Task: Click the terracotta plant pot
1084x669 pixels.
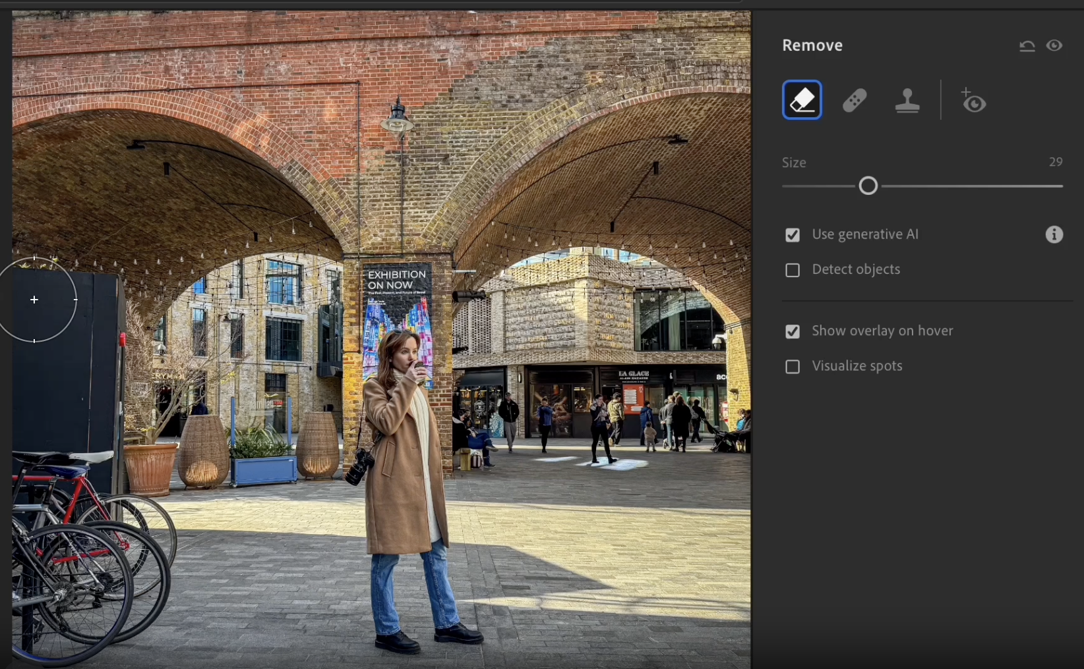Action: [x=150, y=468]
